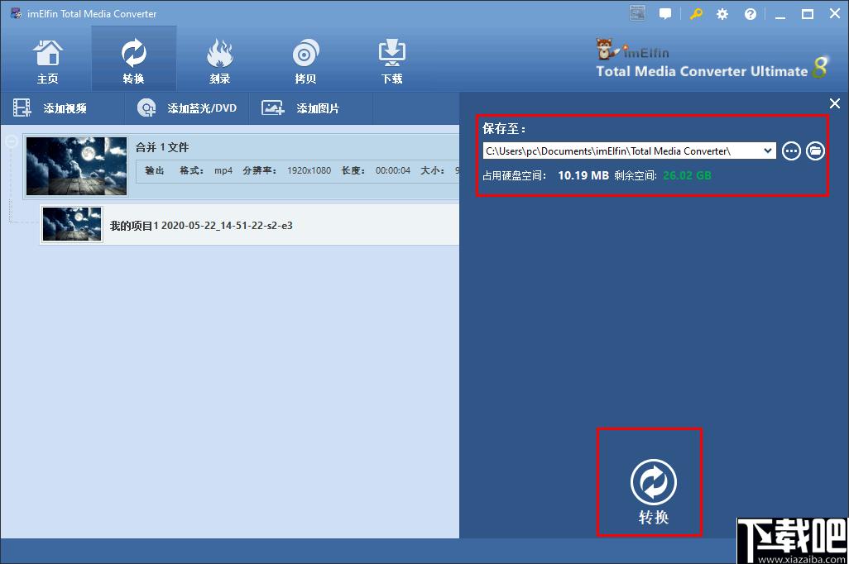Browse for output folder with ellipsis icon

pos(791,151)
